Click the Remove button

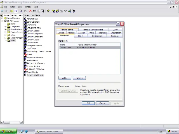point(79,78)
